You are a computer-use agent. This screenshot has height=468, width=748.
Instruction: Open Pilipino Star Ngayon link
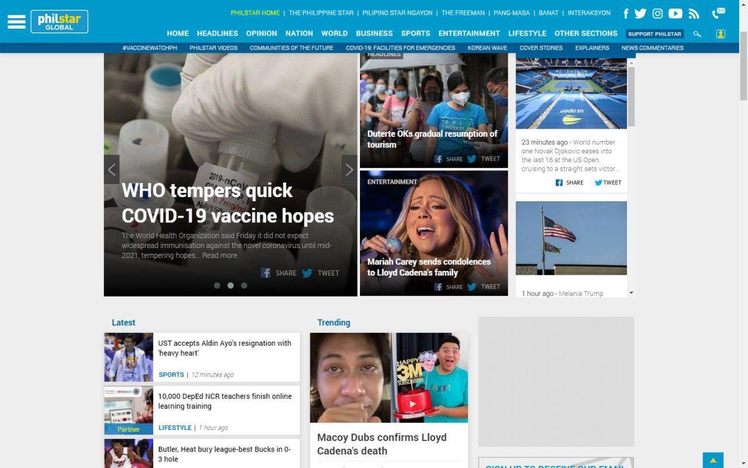pyautogui.click(x=397, y=13)
